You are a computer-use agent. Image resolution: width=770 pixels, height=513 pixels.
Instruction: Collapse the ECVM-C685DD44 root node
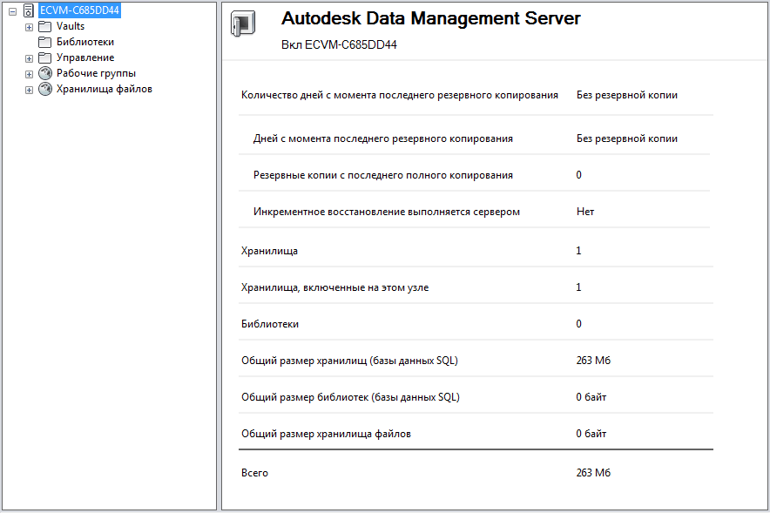tap(13, 11)
